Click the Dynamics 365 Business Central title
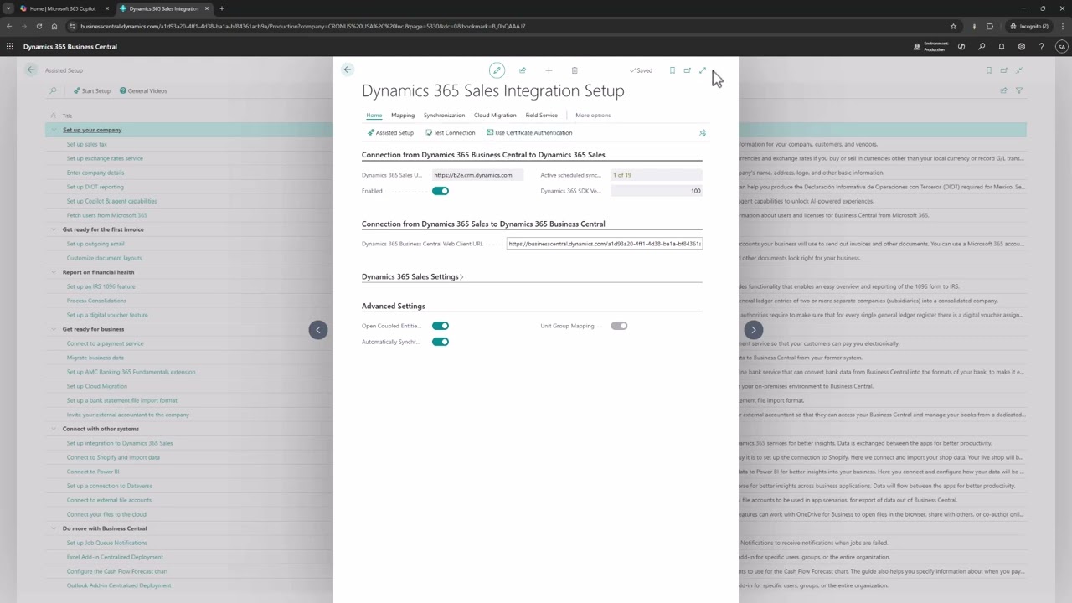The image size is (1072, 603). coord(70,47)
